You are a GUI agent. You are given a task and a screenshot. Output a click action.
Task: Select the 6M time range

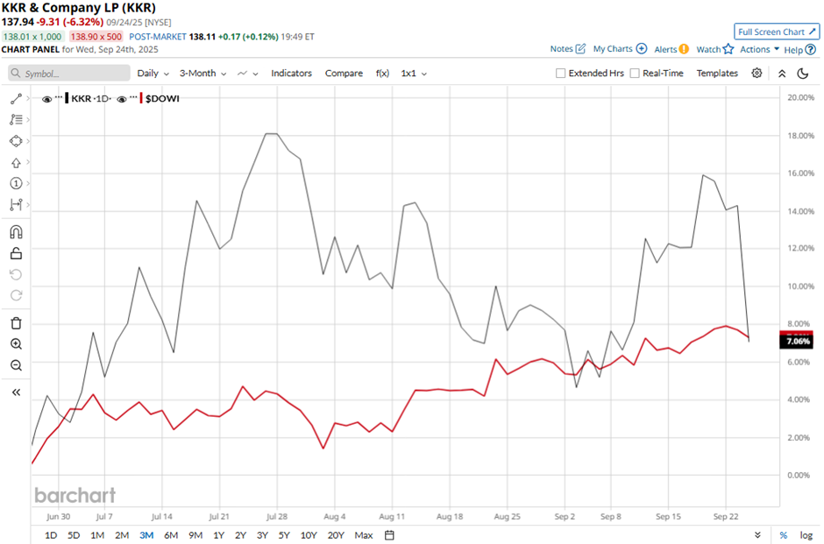click(171, 535)
